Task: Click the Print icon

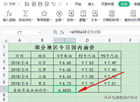Action: (x=40, y=4)
